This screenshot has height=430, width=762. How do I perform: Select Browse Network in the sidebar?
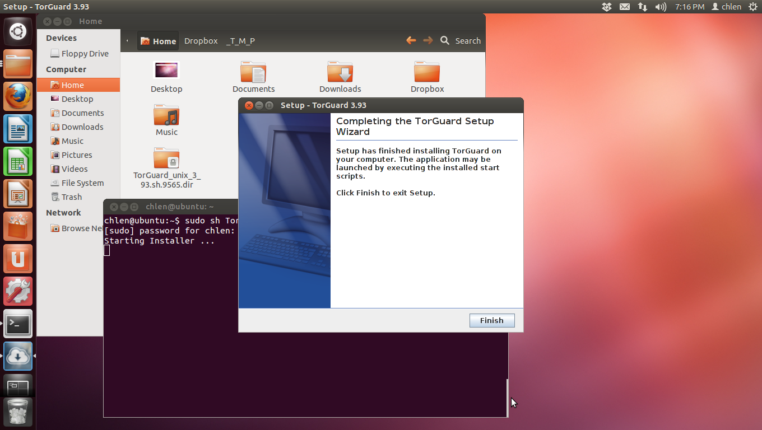pos(77,228)
